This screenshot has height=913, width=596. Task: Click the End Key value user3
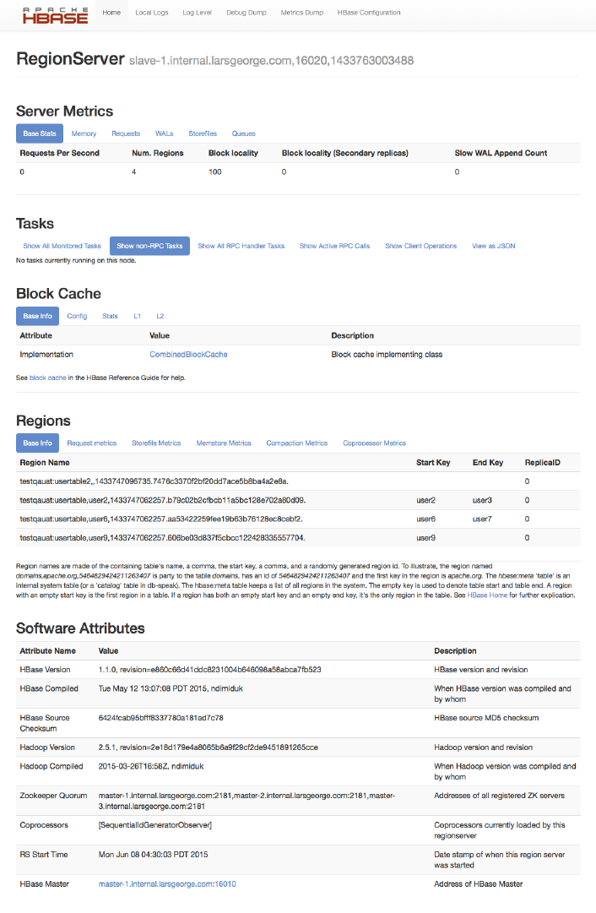pyautogui.click(x=482, y=500)
